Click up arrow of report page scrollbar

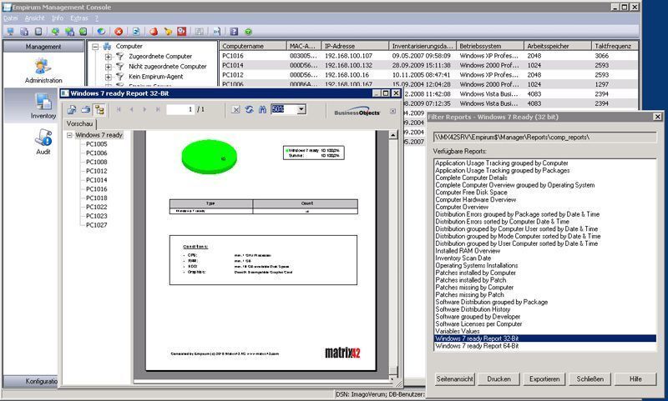coord(393,135)
